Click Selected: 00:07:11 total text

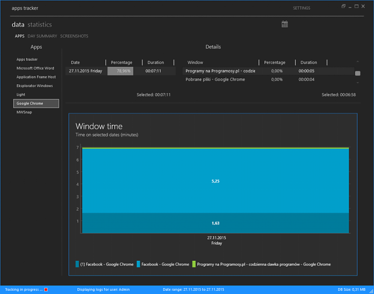point(154,95)
